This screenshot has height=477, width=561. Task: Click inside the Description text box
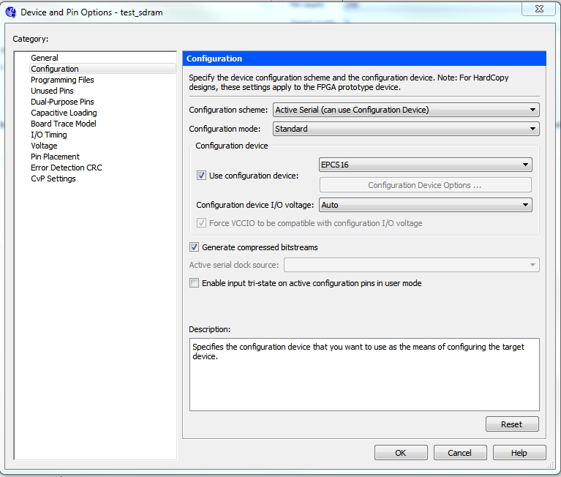[364, 375]
